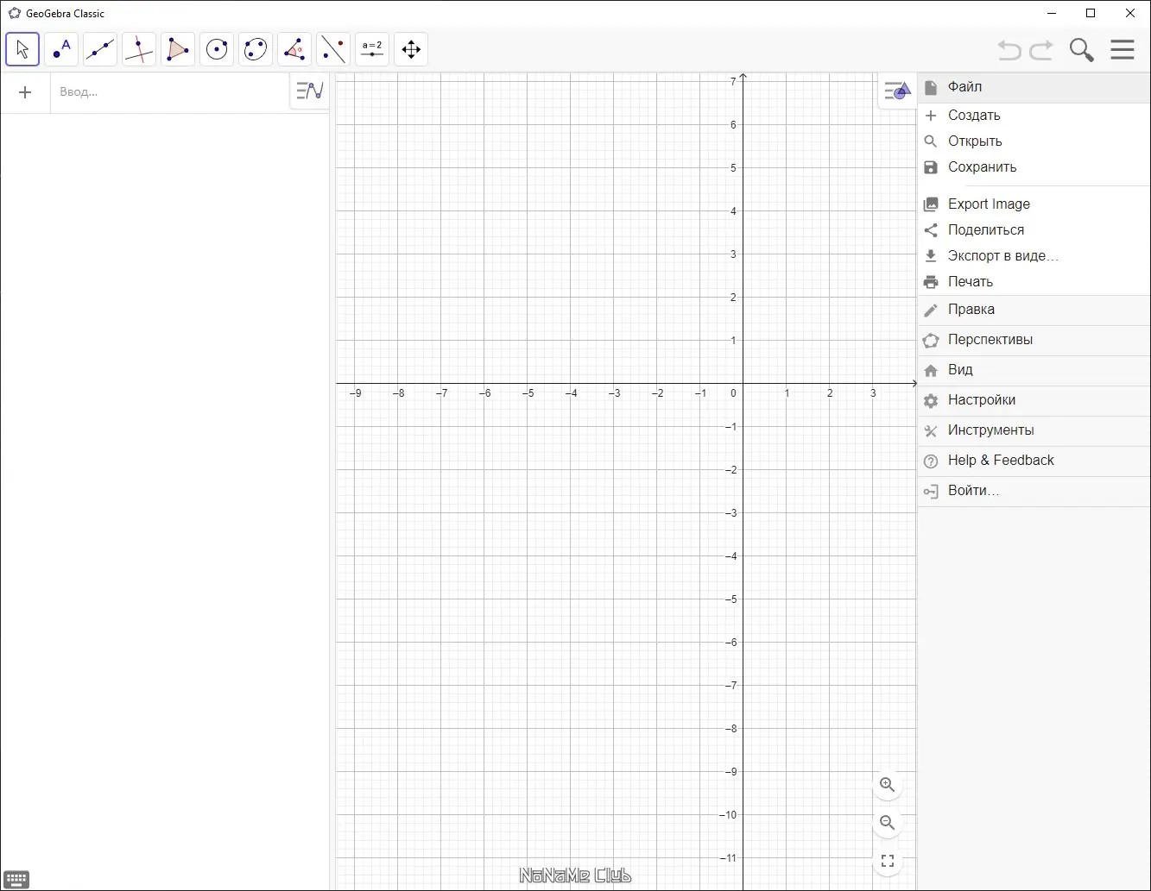The image size is (1151, 891).
Task: Select the Move Graphics View tool
Action: click(x=411, y=49)
